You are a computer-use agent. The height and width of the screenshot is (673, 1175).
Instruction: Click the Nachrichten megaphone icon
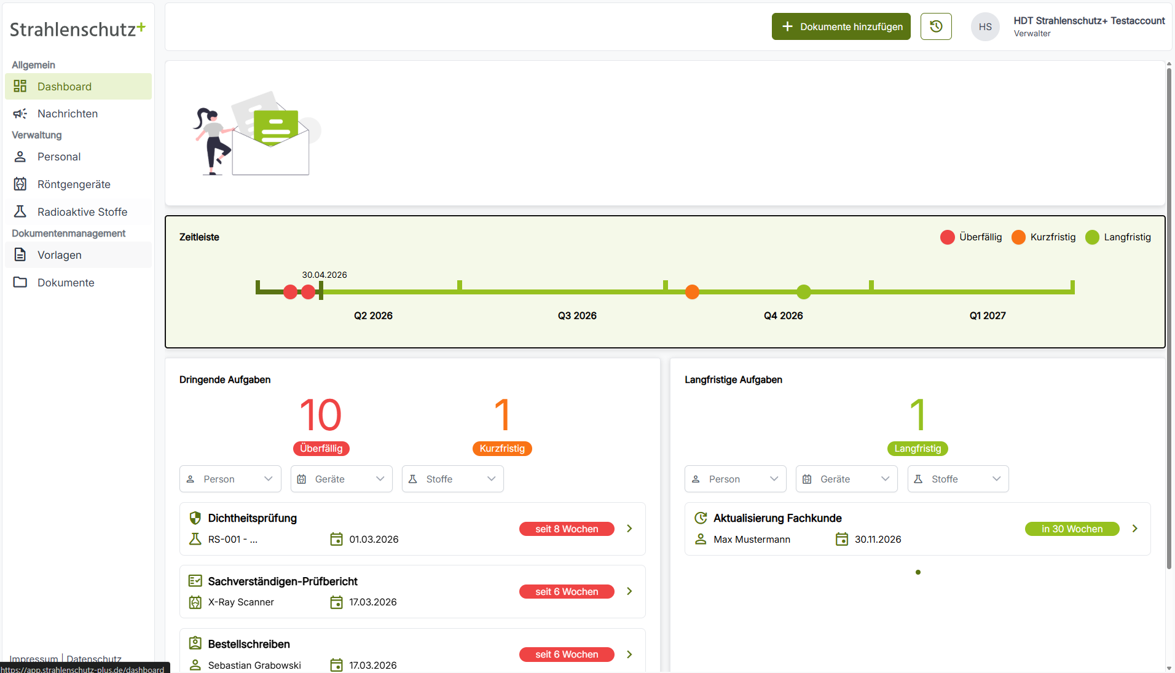(x=20, y=114)
